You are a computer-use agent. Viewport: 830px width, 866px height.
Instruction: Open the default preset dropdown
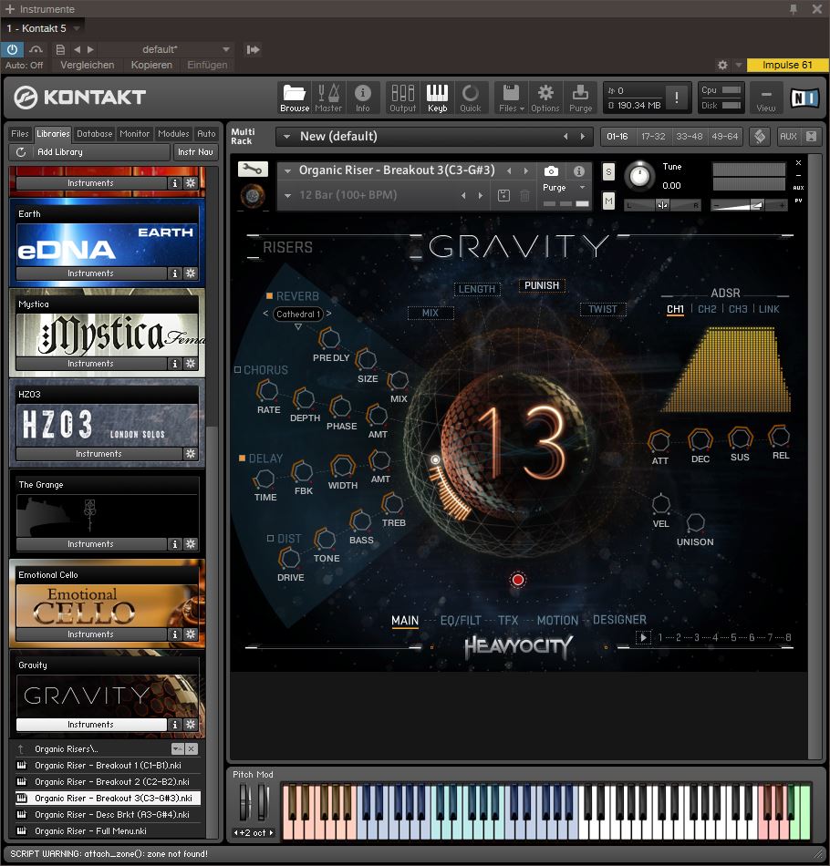coord(226,50)
